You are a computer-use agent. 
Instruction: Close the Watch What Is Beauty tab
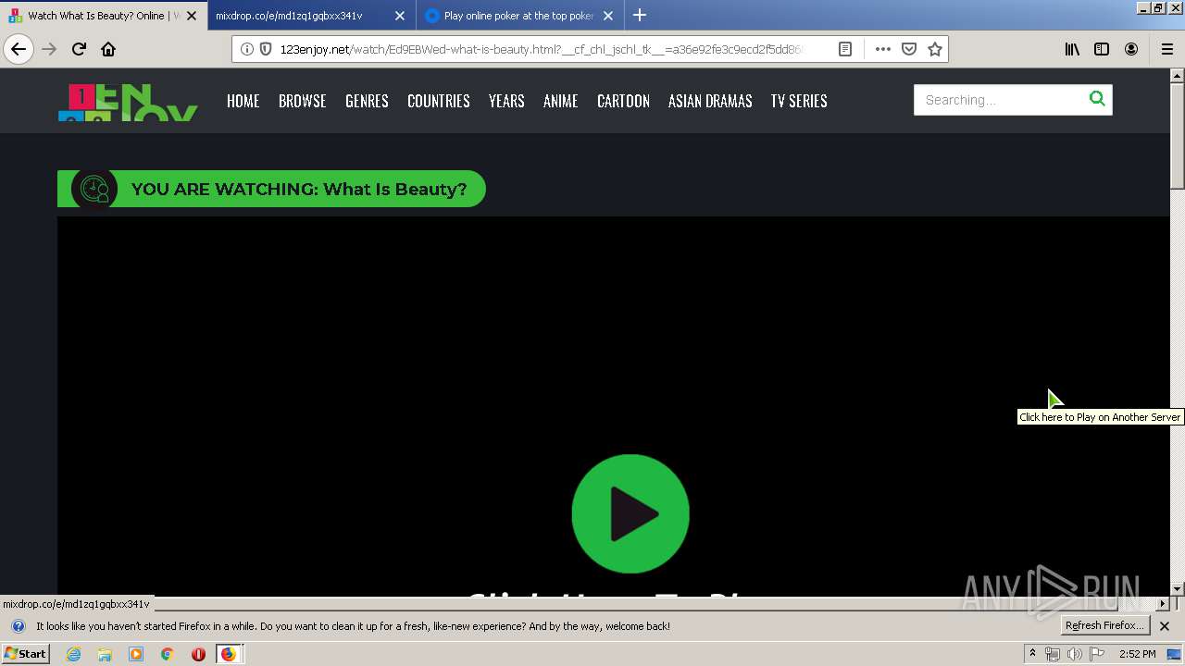[192, 16]
